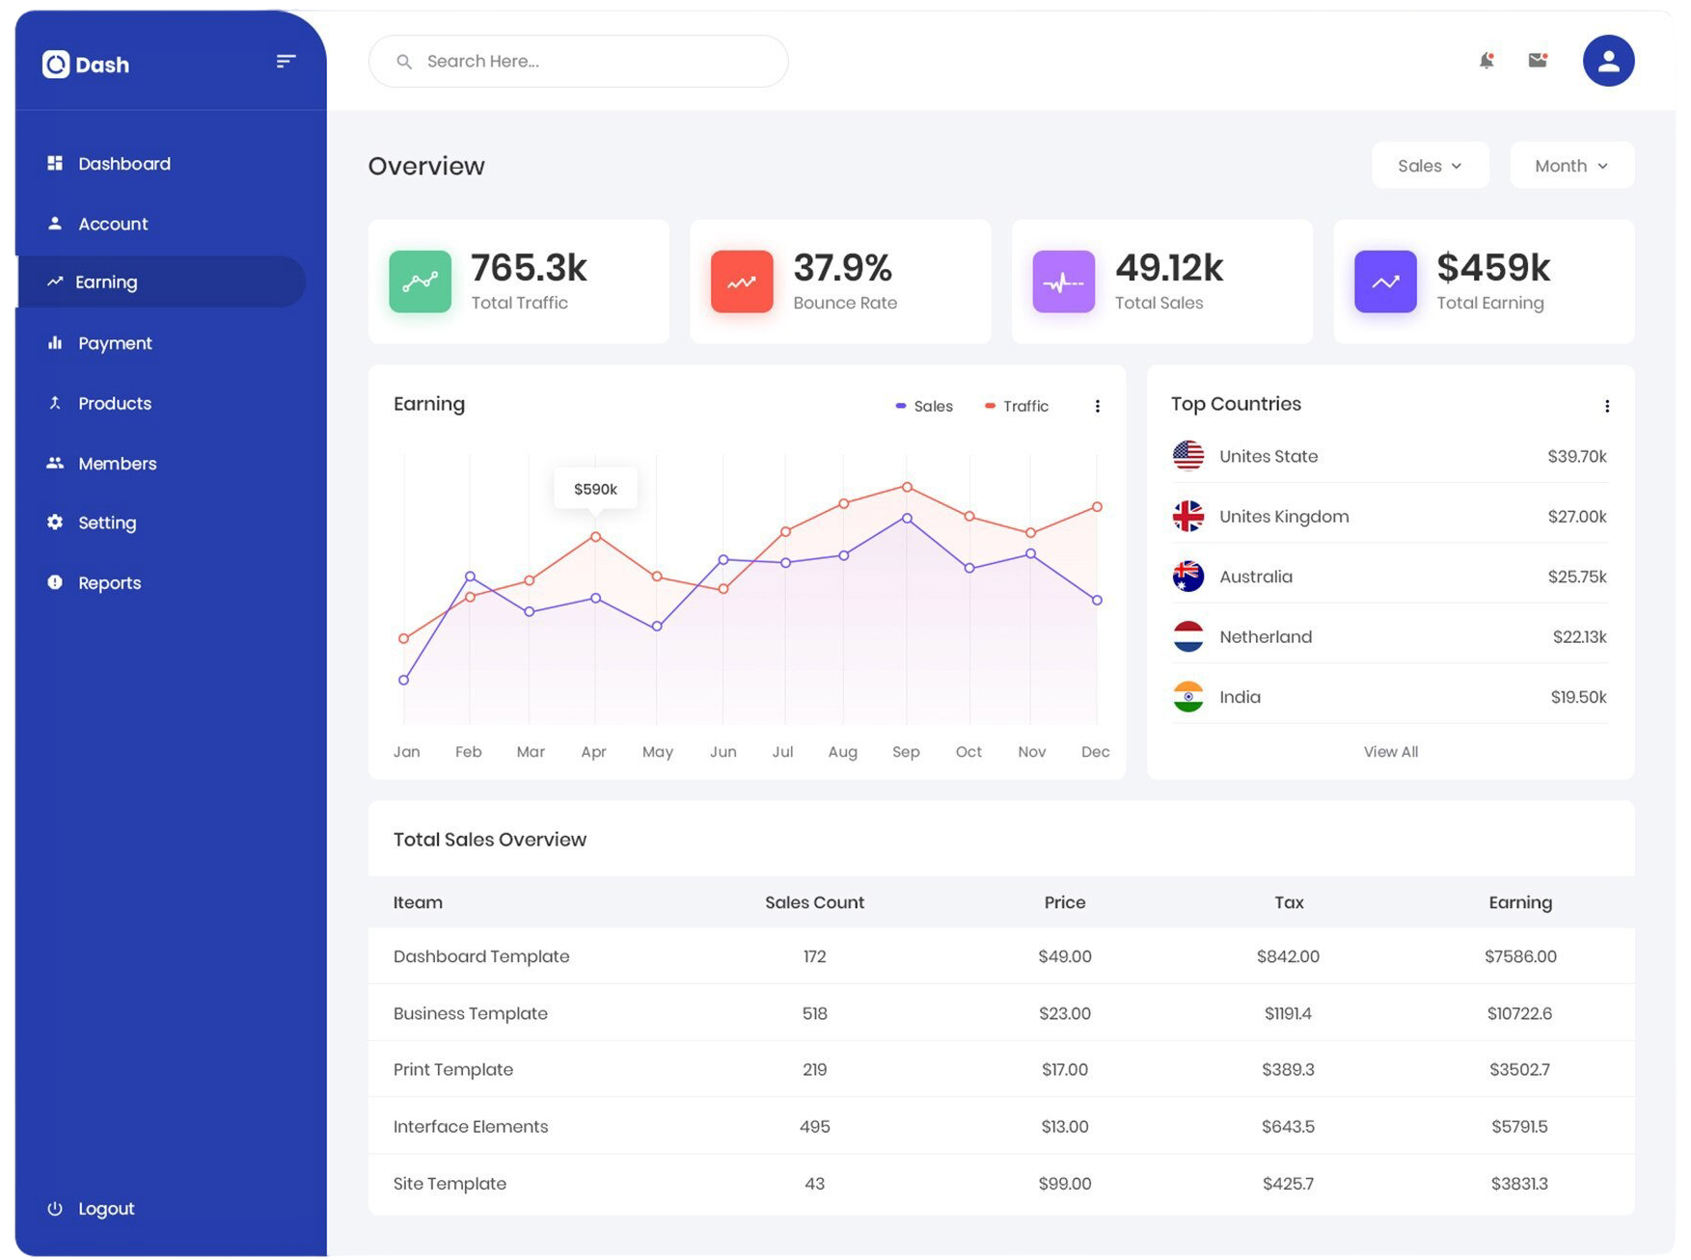Click the red Bounce Rate icon
The height and width of the screenshot is (1260, 1691).
click(x=742, y=281)
